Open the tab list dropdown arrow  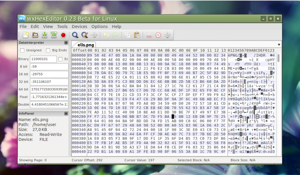[x=279, y=45]
